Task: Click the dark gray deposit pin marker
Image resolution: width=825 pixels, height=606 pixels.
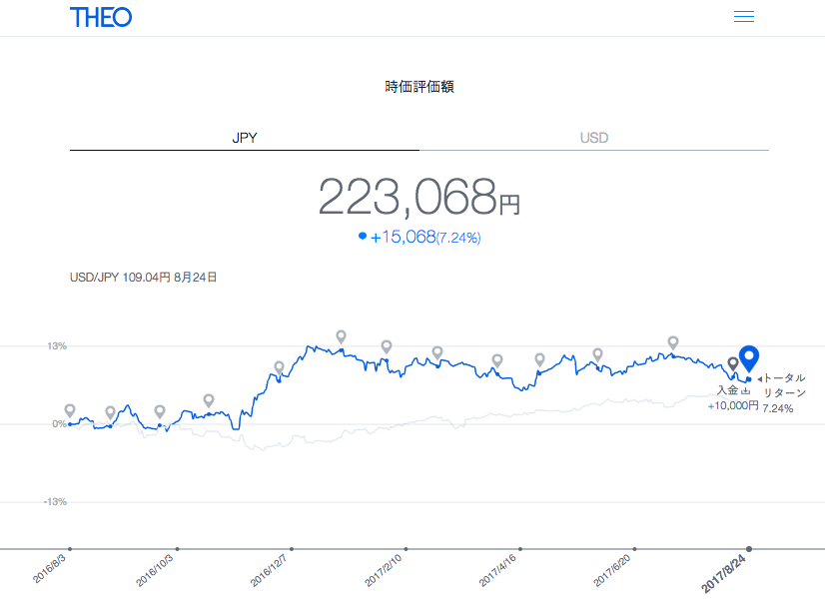Action: [732, 364]
